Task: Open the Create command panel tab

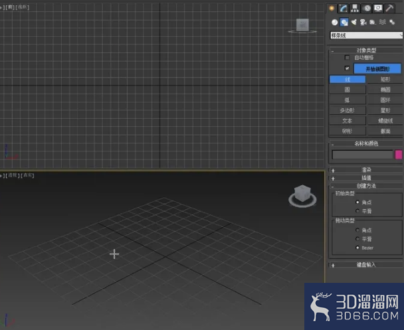Action: (332, 8)
